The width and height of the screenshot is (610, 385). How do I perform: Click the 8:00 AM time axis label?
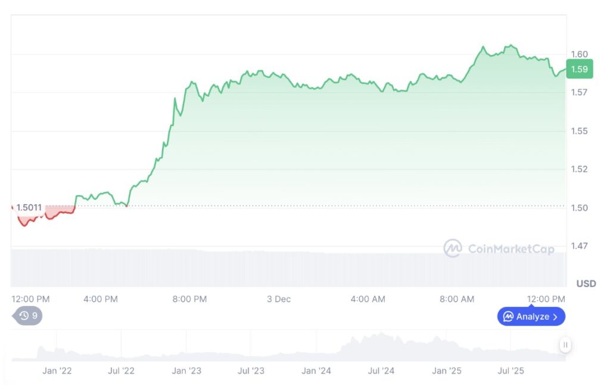[457, 299]
